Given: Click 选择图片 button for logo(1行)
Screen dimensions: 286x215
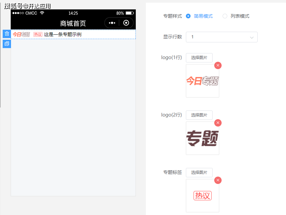Looking at the screenshot, I should (x=199, y=58).
